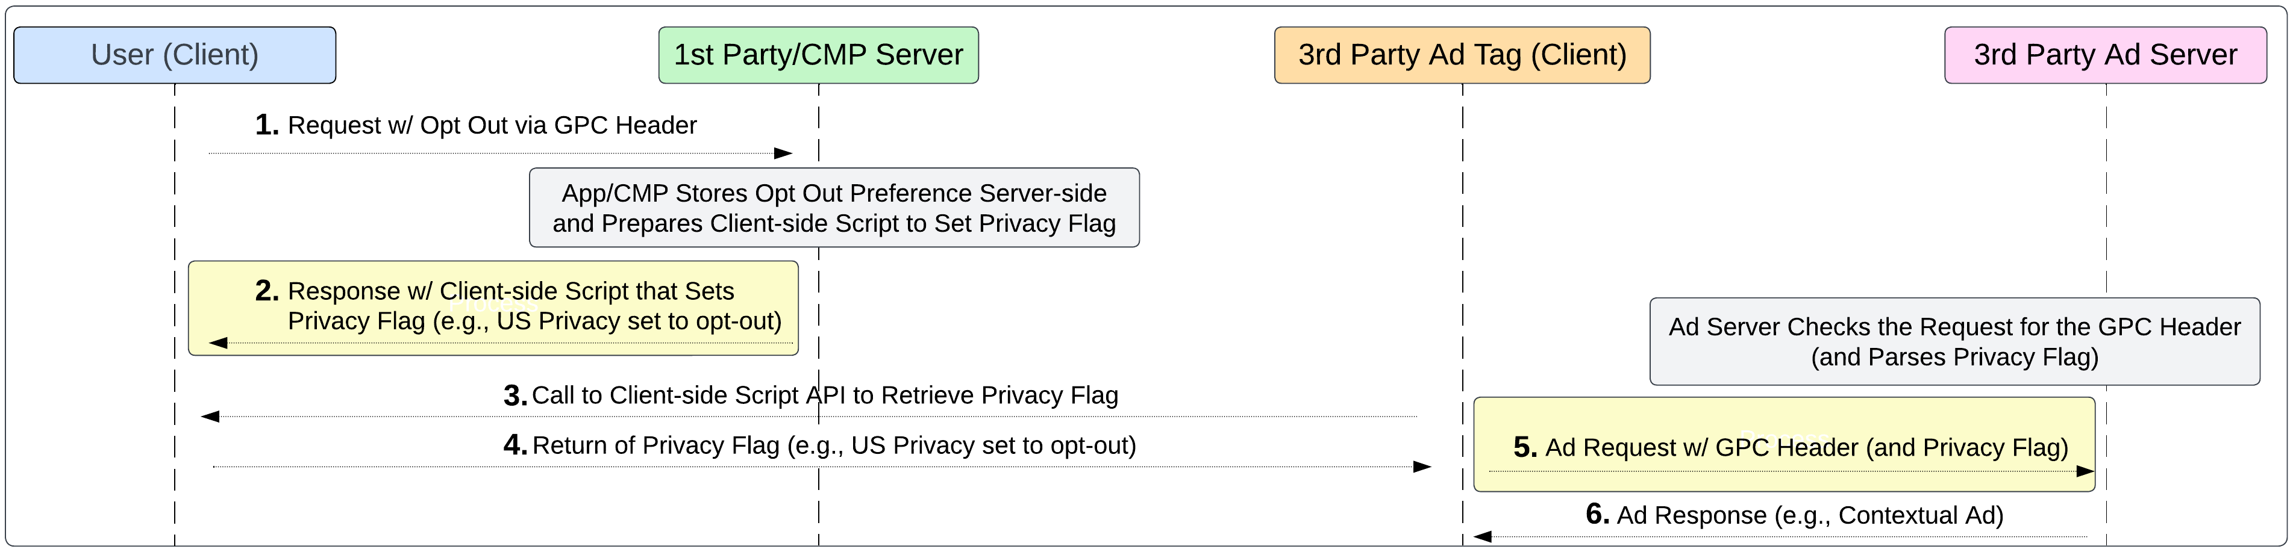Select the "Ad Request w/ GPC Header" text
Image resolution: width=2293 pixels, height=552 pixels.
[1806, 448]
